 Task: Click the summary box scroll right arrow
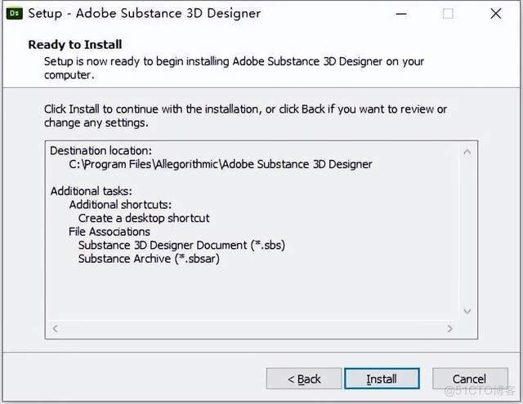tap(449, 329)
